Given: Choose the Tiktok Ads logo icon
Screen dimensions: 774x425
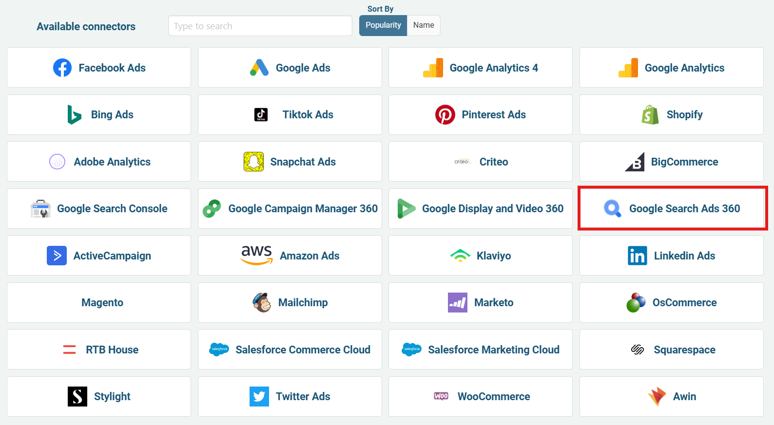Looking at the screenshot, I should coord(261,115).
